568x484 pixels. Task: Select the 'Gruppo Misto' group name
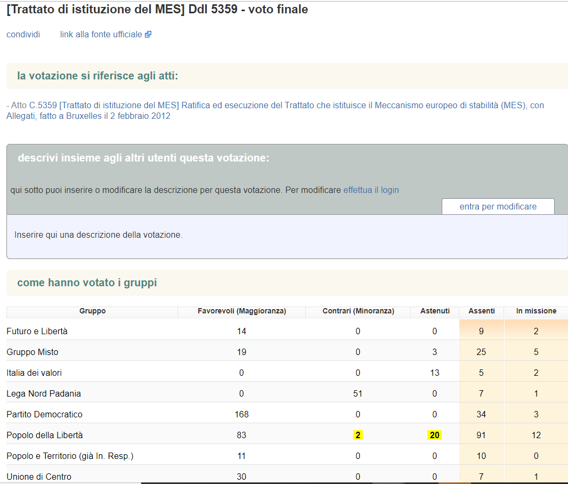pos(33,352)
